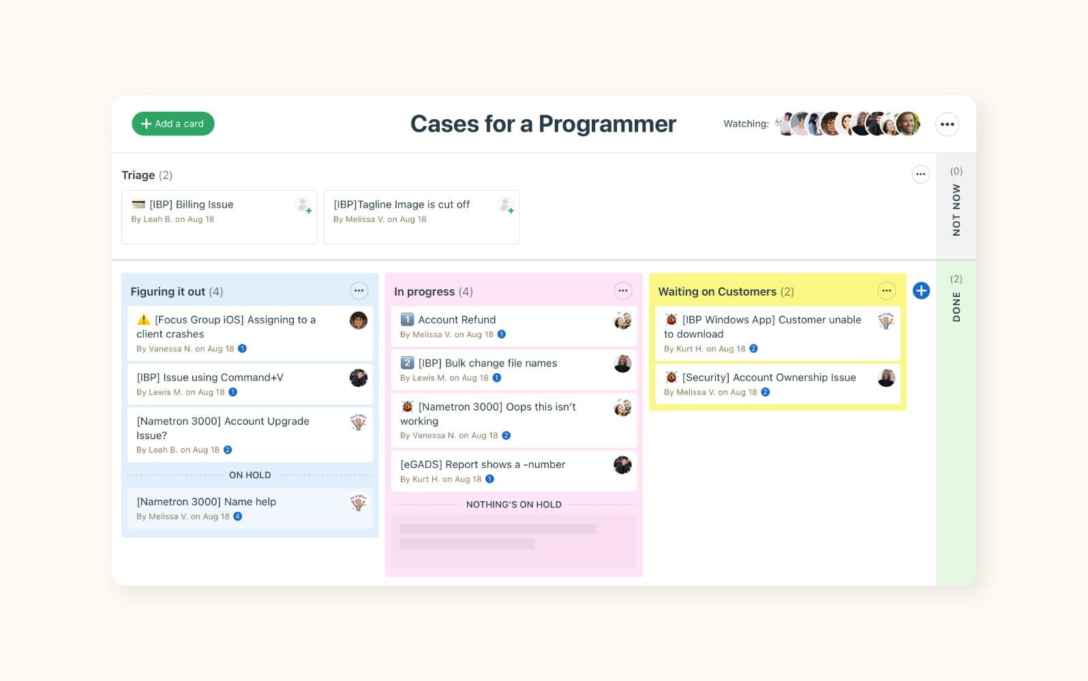
Task: Click the Waiting on Customers column title
Action: (x=717, y=291)
